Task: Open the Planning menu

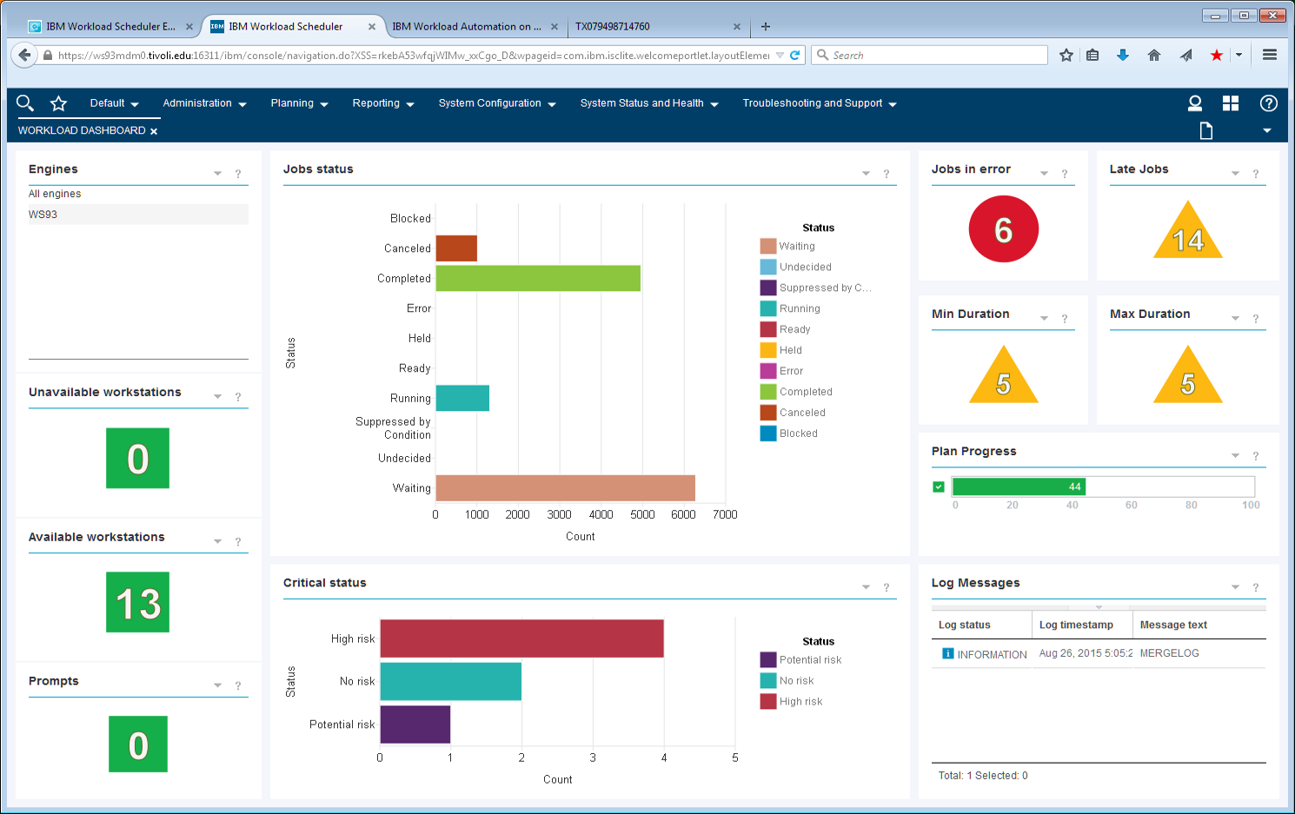Action: click(299, 103)
